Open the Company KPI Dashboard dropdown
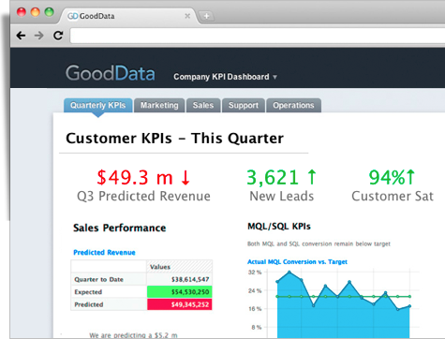 [225, 77]
